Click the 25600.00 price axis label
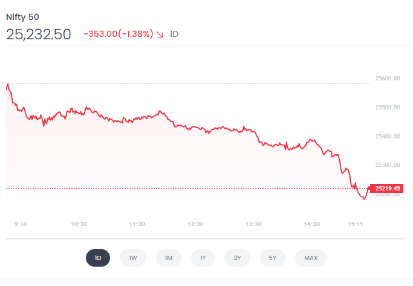The image size is (413, 286). [x=388, y=78]
